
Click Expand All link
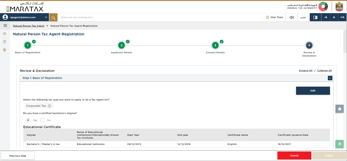click(x=306, y=71)
